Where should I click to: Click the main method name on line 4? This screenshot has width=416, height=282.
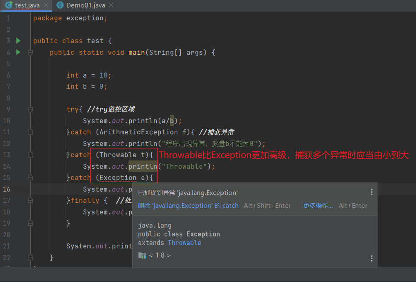pyautogui.click(x=137, y=52)
